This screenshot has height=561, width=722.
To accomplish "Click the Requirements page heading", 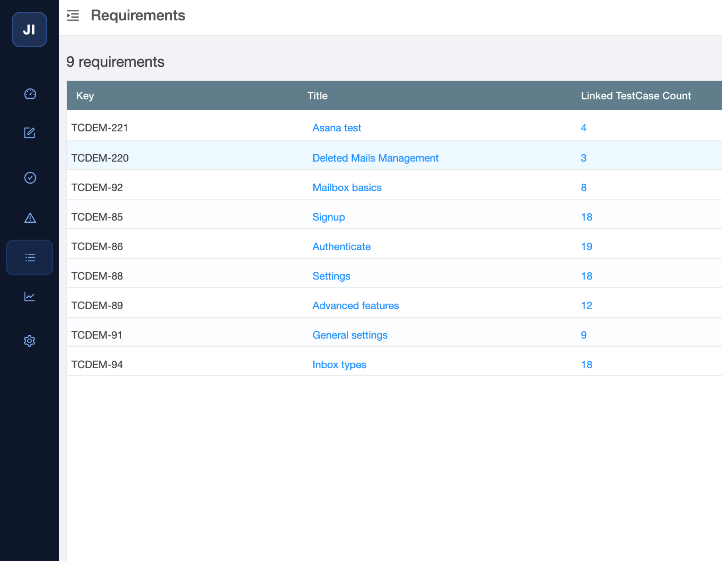I will point(138,15).
